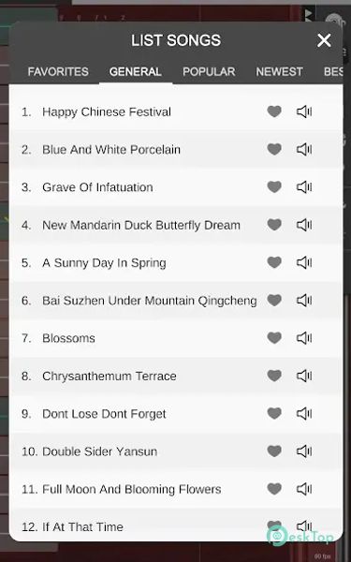This screenshot has height=562, width=351.
Task: Add Bai Suzhen Under Mountain Qingcheng to favorites
Action: click(x=274, y=301)
